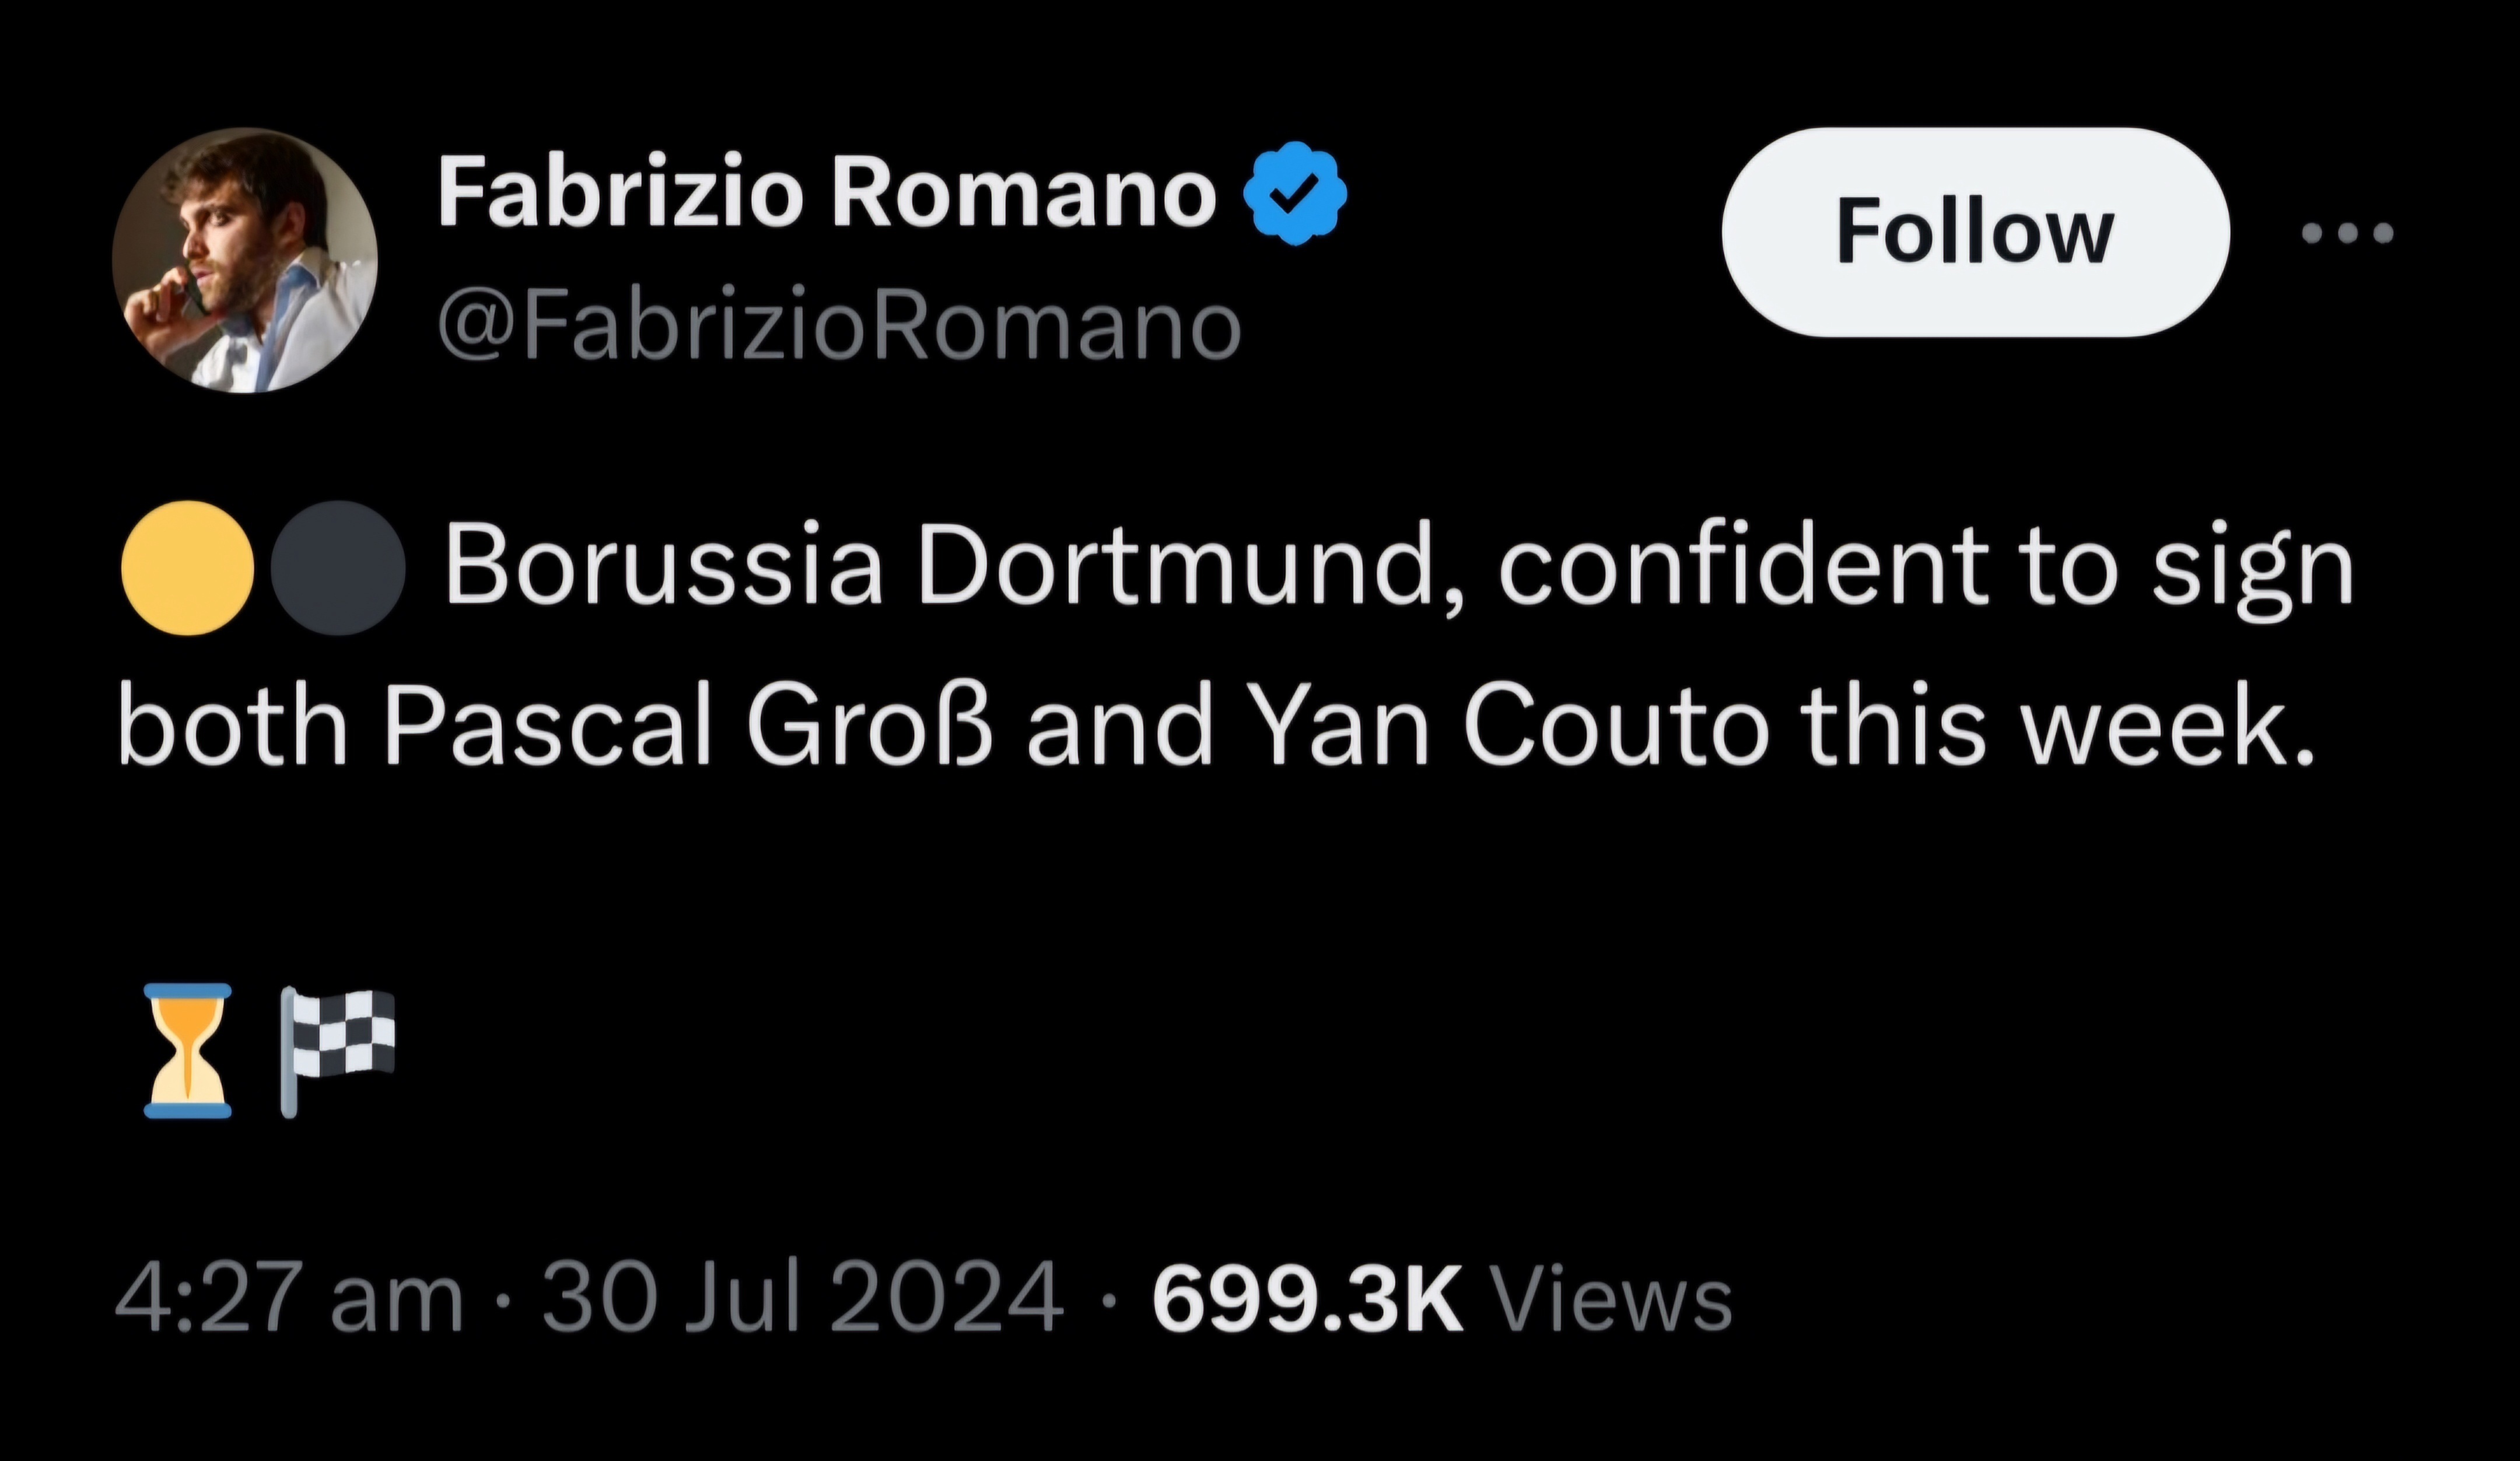Click the hourglass emoji
Viewport: 2520px width, 1461px height.
188,1050
